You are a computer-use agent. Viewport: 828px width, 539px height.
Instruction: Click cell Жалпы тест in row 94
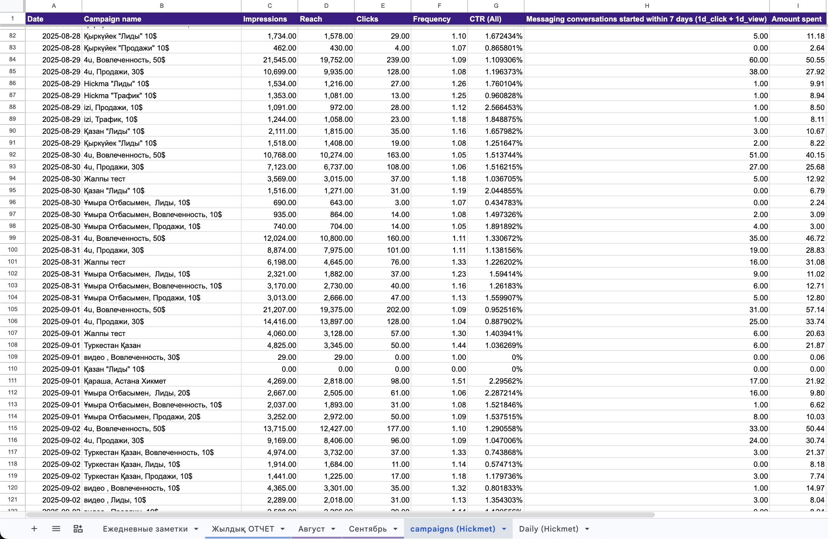click(x=162, y=179)
